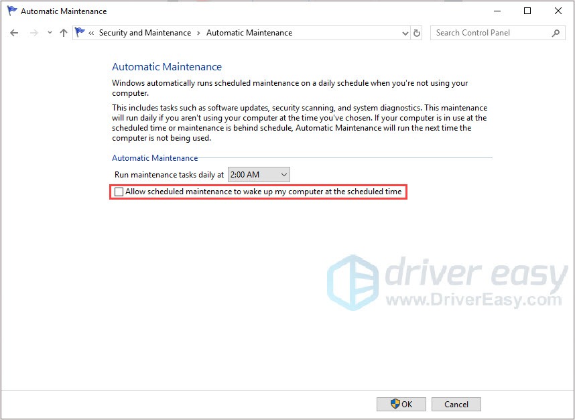Minimize the Automatic Maintenance window

[497, 11]
